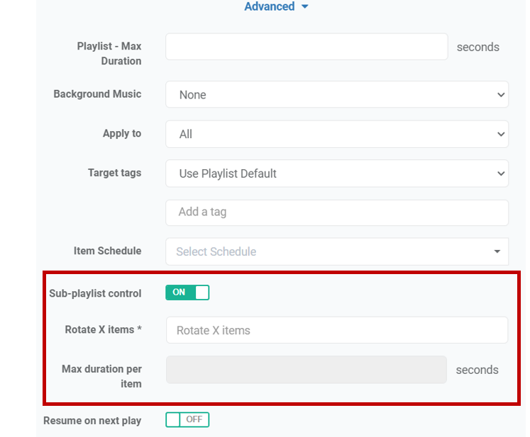Select the Target tags label
The height and width of the screenshot is (437, 530).
click(114, 173)
